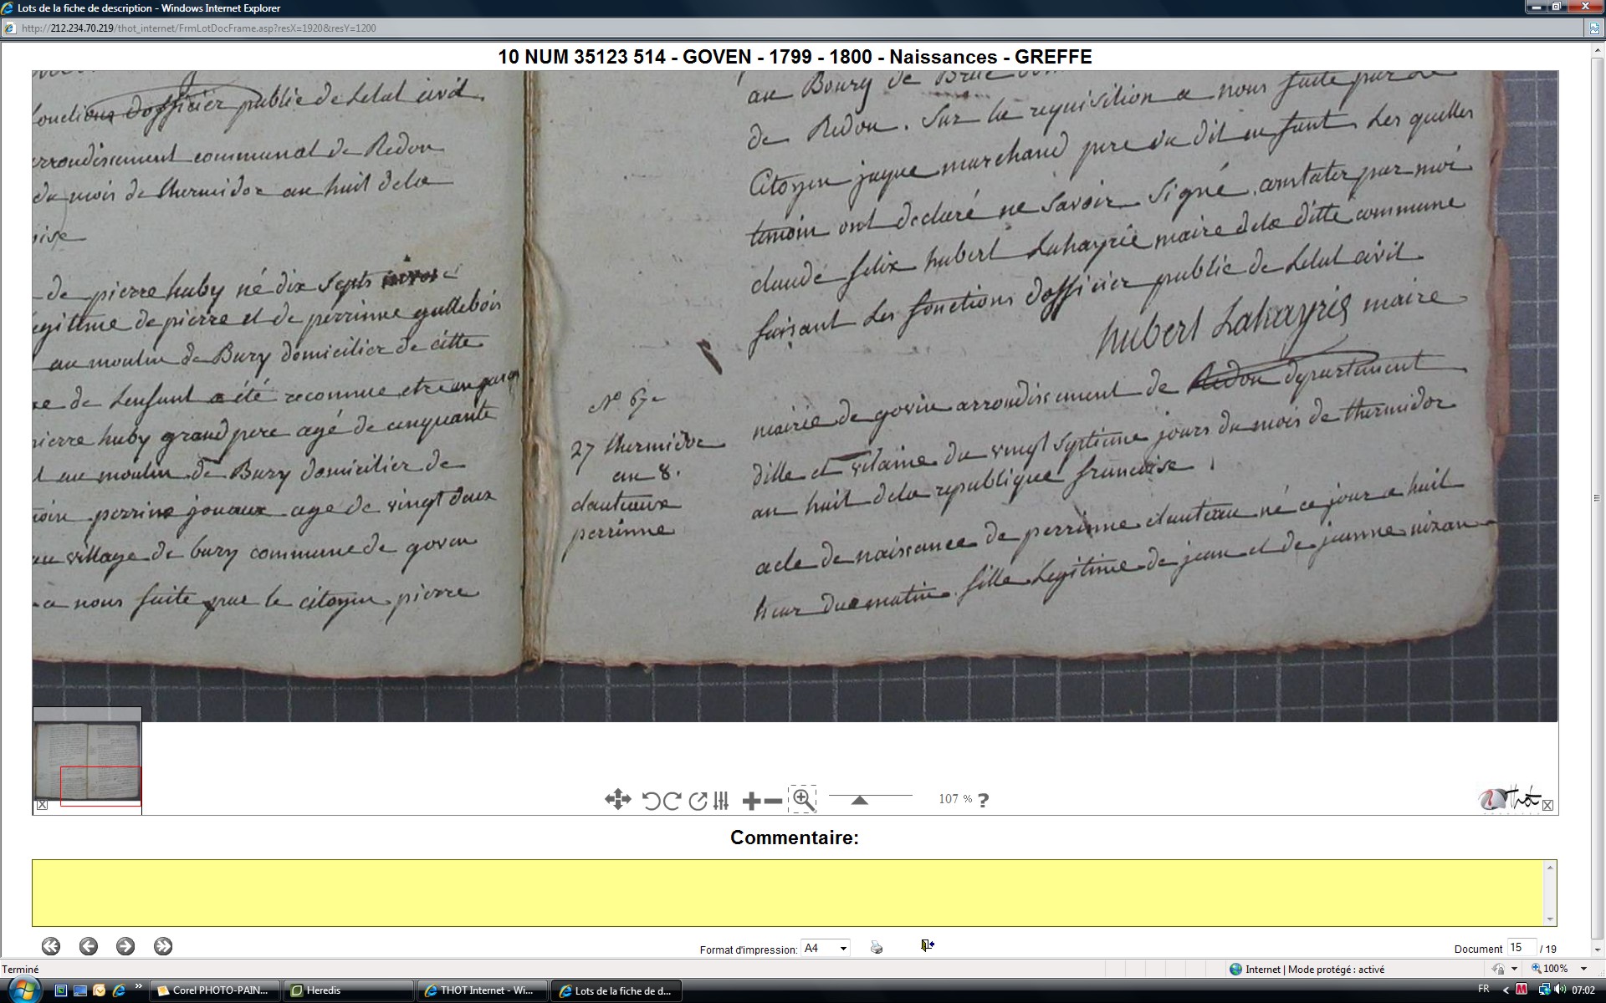Open viewer help question mark

point(984,800)
